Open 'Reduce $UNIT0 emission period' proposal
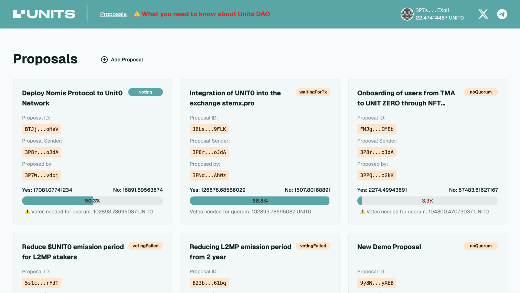The width and height of the screenshot is (520, 293). click(73, 252)
